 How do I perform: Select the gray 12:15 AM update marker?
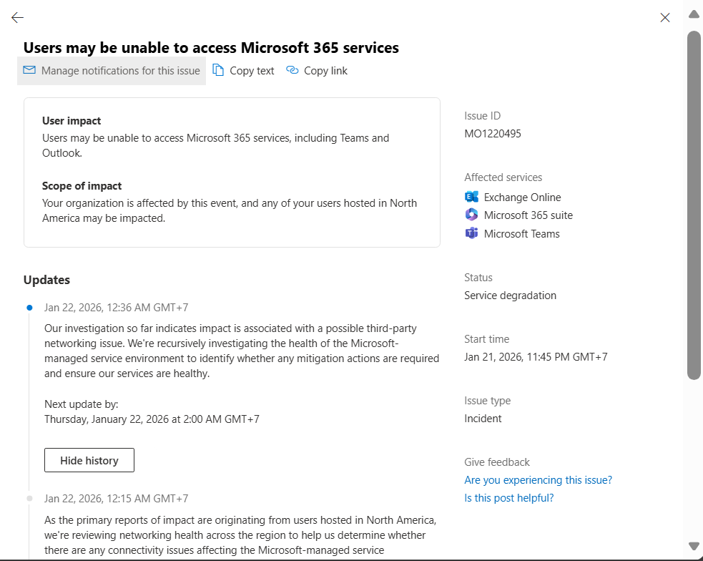[29, 498]
